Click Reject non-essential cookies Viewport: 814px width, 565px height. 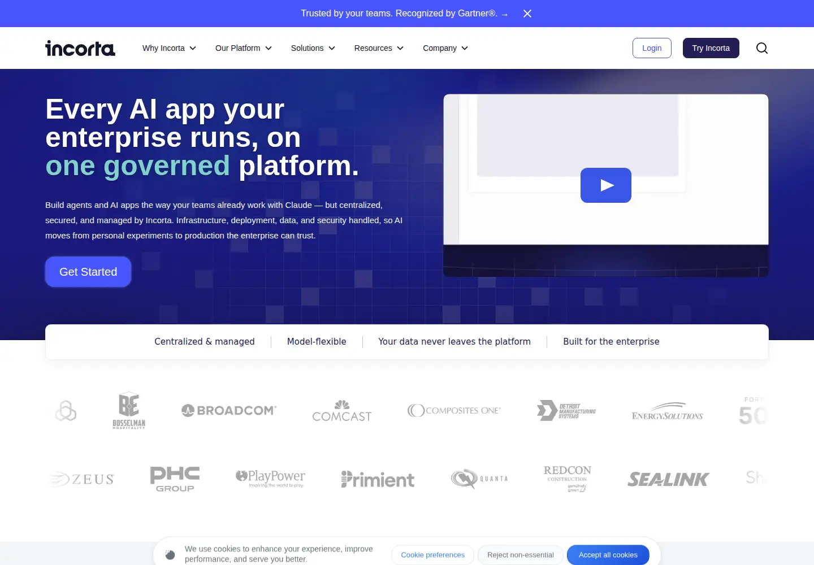click(521, 555)
